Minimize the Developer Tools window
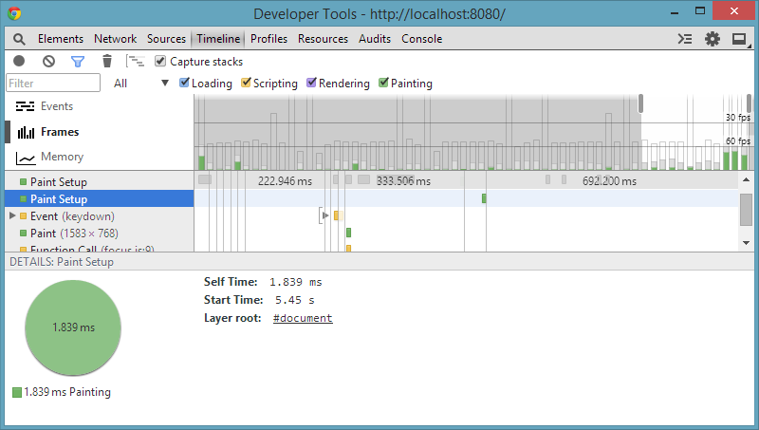The height and width of the screenshot is (430, 759). point(675,11)
